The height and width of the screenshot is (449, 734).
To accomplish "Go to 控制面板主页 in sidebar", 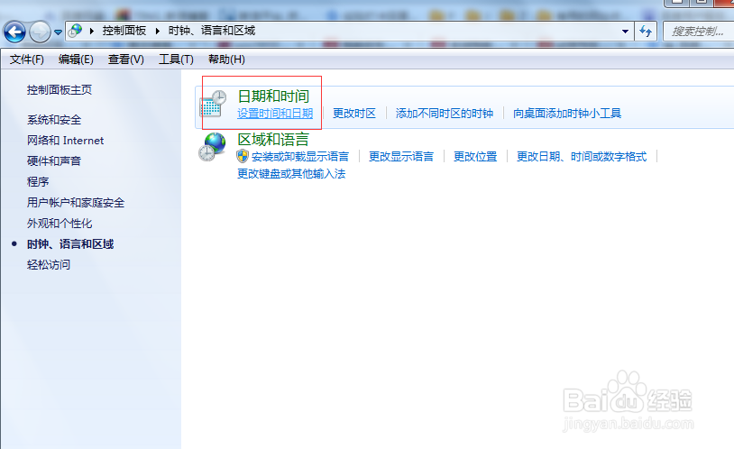I will 59,90.
